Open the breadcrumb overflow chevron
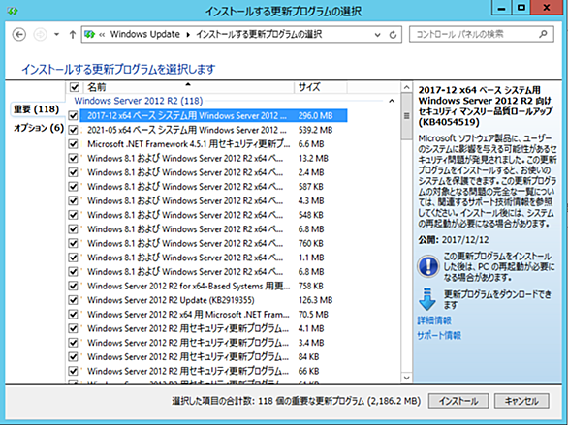568x425 pixels. click(x=102, y=35)
